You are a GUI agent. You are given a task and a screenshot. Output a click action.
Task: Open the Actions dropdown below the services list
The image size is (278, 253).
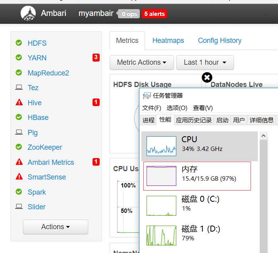tap(56, 227)
